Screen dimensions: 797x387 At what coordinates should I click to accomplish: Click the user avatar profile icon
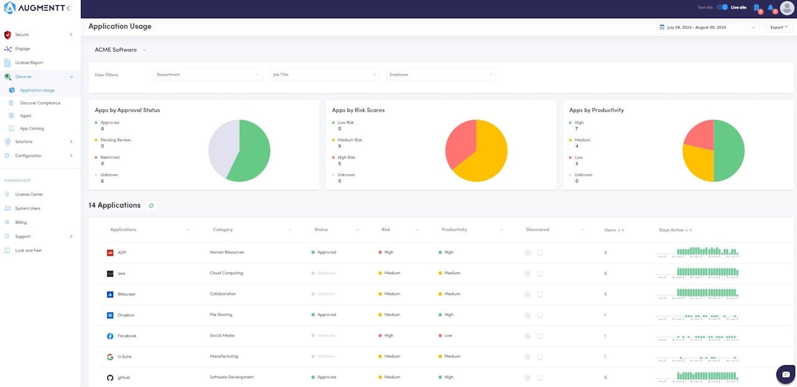click(x=786, y=8)
